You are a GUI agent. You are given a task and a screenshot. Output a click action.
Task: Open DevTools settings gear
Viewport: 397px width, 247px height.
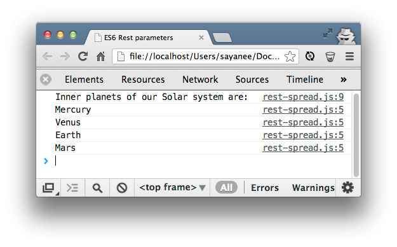(347, 188)
